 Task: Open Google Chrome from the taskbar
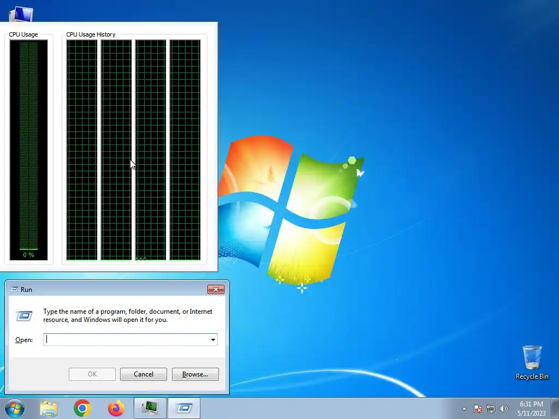tap(82, 408)
